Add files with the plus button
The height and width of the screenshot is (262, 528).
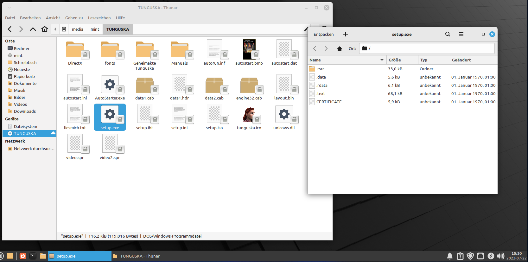click(x=346, y=34)
